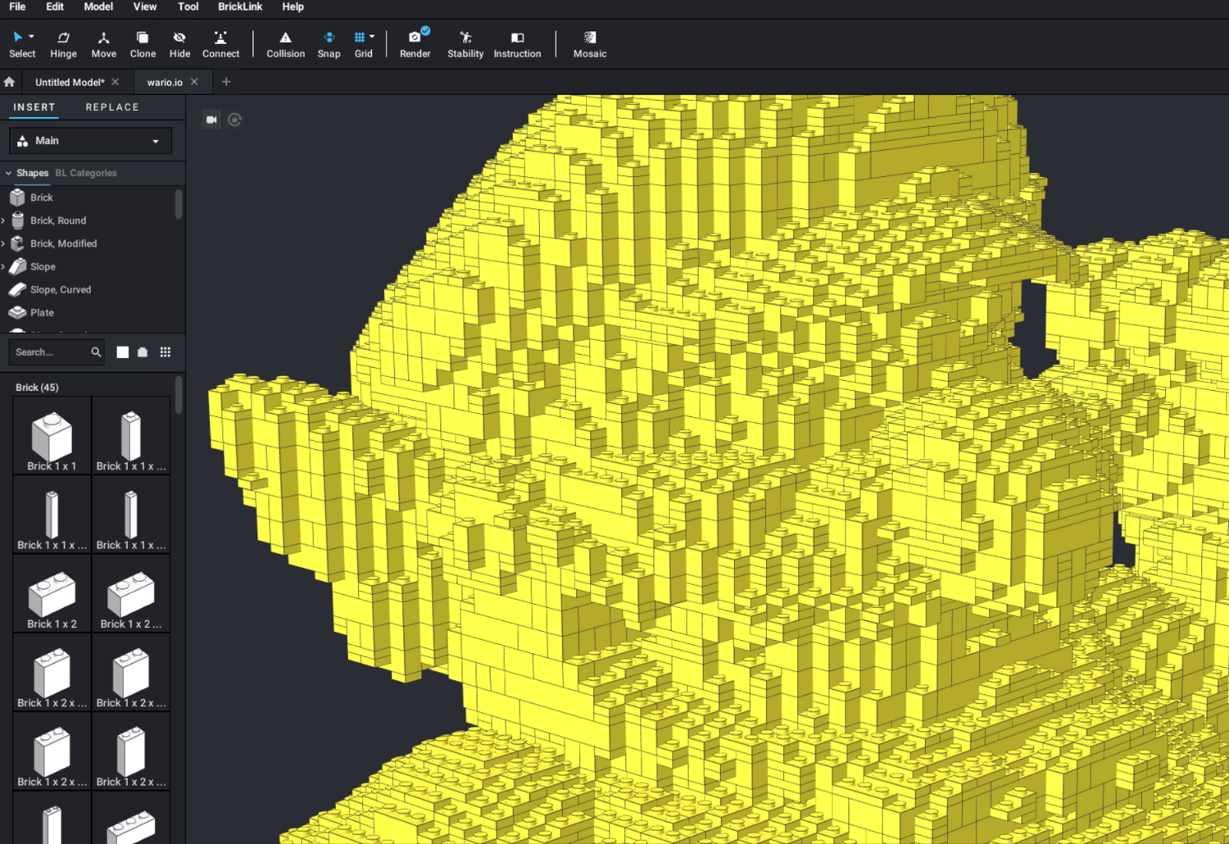Close the wario.io tab

(x=194, y=82)
